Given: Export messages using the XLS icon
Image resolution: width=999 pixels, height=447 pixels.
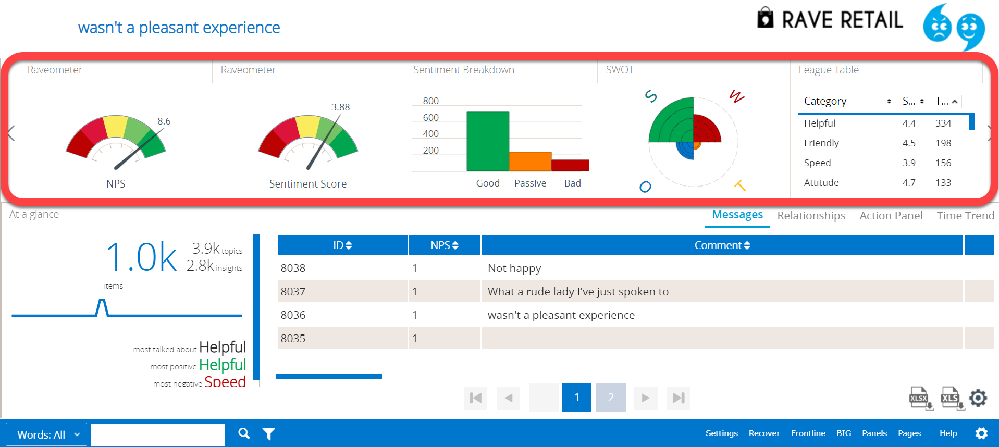Looking at the screenshot, I should pyautogui.click(x=952, y=399).
